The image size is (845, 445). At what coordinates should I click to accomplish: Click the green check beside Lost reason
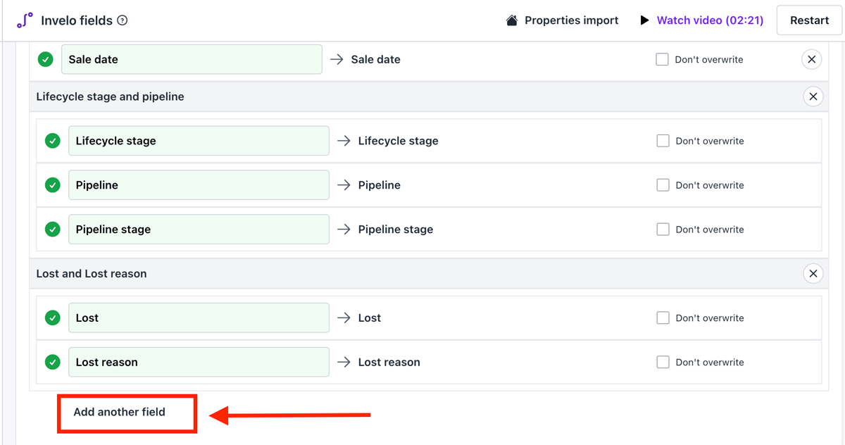pyautogui.click(x=53, y=363)
